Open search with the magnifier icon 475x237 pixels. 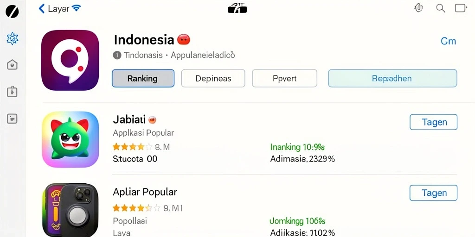tap(441, 8)
